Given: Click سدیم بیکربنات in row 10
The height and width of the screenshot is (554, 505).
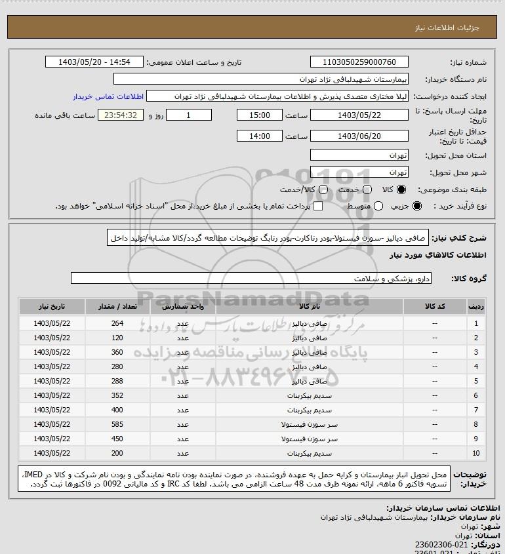Looking at the screenshot, I should coord(309,453).
